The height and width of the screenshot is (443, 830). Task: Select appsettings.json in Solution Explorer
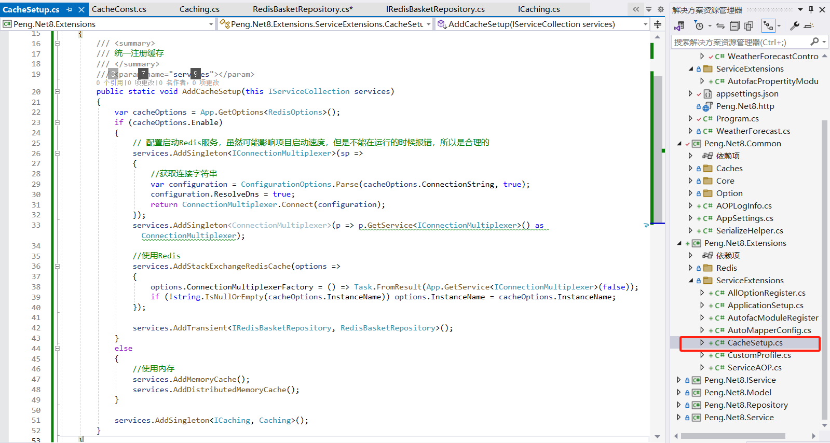(747, 94)
